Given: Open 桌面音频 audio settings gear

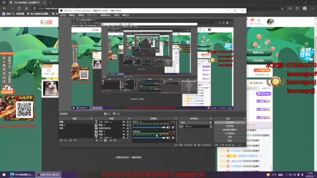Looking at the screenshot, I should click(x=173, y=138).
